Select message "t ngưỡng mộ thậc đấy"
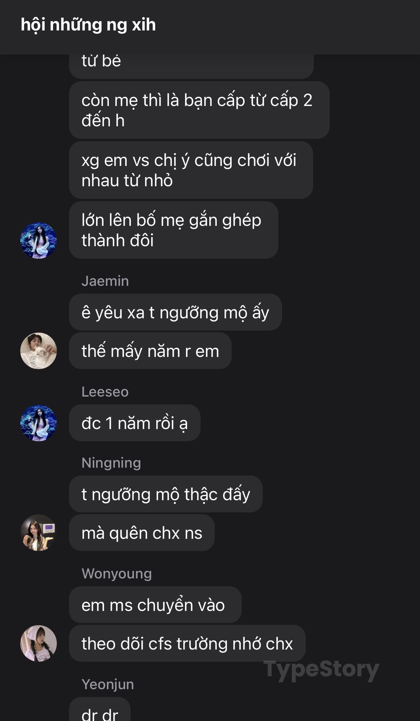 pos(166,494)
